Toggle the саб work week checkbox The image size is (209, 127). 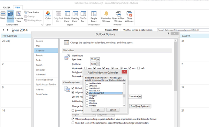pyautogui.click(x=139, y=68)
